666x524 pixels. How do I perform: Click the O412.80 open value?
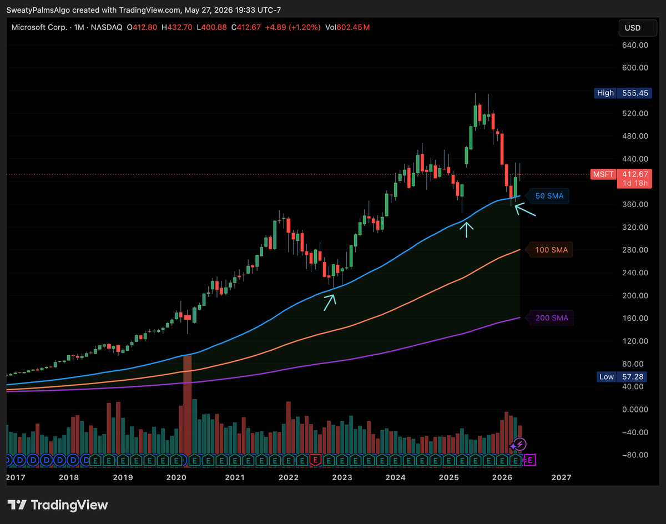click(x=141, y=27)
